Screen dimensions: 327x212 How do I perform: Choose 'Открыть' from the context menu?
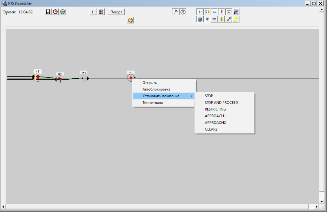point(149,83)
